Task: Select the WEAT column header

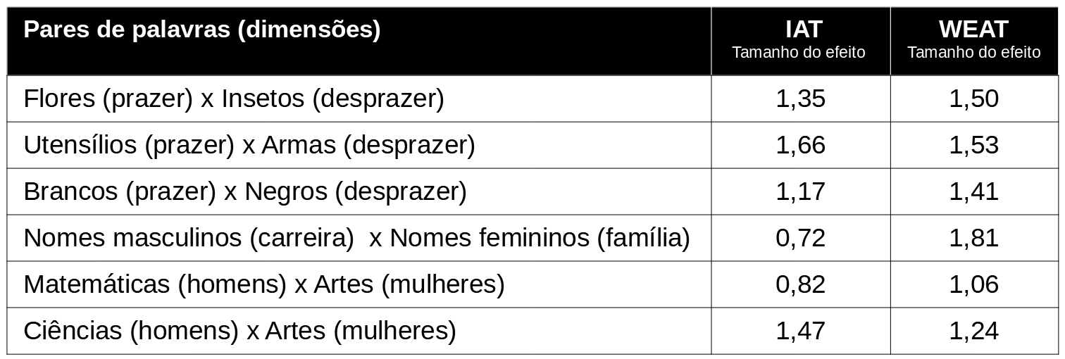Action: tap(973, 40)
